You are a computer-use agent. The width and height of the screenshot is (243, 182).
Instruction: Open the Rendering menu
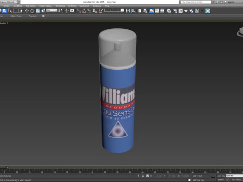60,6
